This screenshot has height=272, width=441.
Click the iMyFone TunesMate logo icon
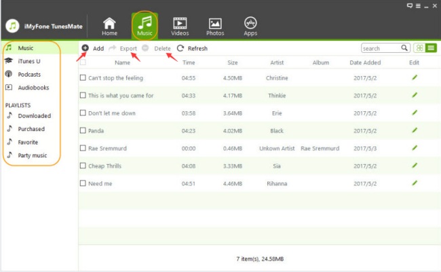[12, 26]
